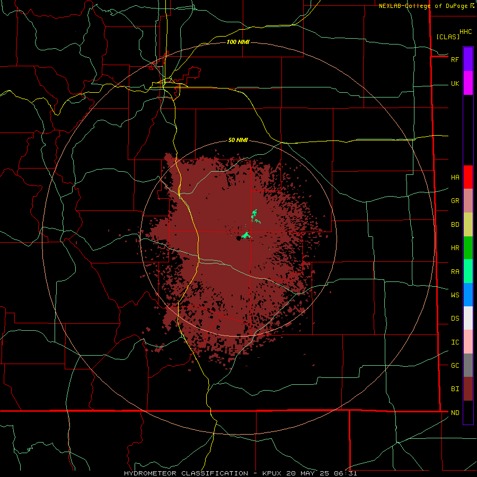
Task: Click the RF purple legend swatch
Action: click(468, 59)
